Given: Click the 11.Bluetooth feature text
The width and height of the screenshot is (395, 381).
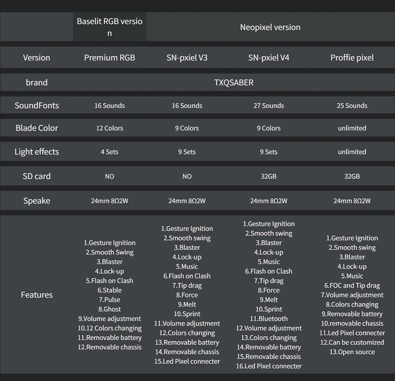Looking at the screenshot, I should (269, 319).
